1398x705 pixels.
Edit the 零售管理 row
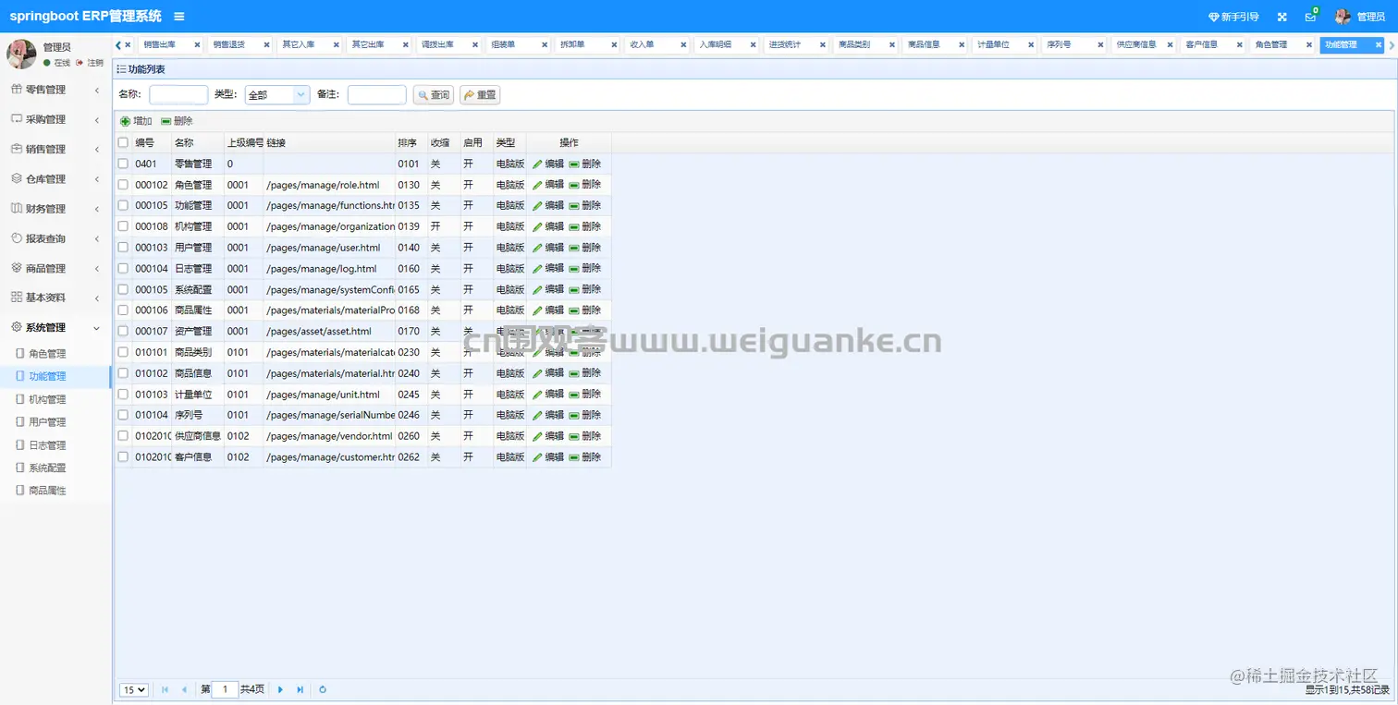pos(548,164)
